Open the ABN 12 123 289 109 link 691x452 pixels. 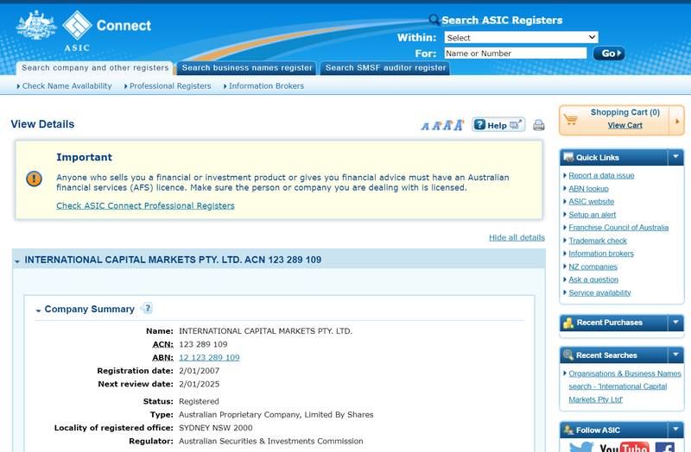tap(209, 357)
